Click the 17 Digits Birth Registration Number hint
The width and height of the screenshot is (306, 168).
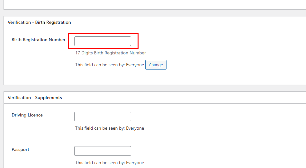pyautogui.click(x=111, y=53)
